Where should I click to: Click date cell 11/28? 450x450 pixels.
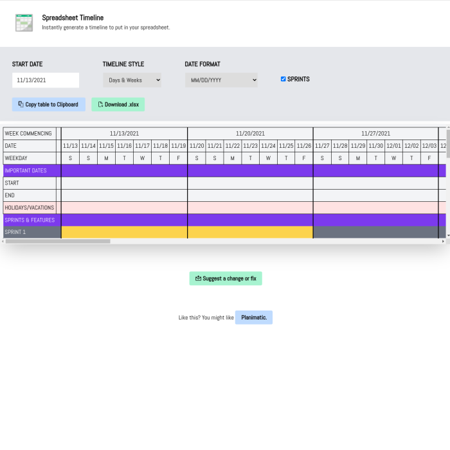(x=340, y=146)
